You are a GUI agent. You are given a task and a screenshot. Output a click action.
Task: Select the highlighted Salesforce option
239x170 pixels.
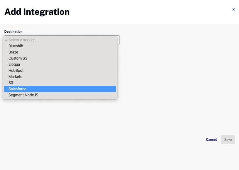click(x=18, y=89)
